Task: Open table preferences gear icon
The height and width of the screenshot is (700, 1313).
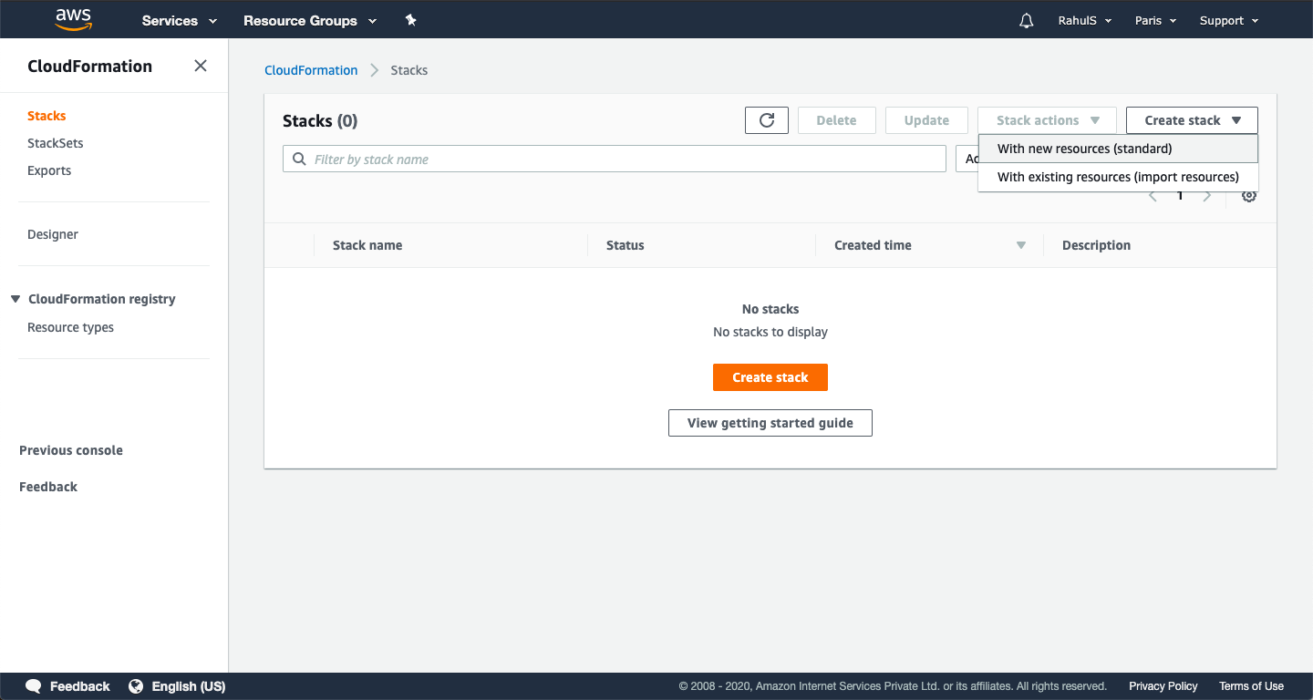Action: [1249, 196]
